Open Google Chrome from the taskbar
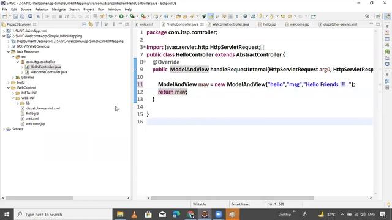This screenshot has width=392, height=220. (190, 215)
